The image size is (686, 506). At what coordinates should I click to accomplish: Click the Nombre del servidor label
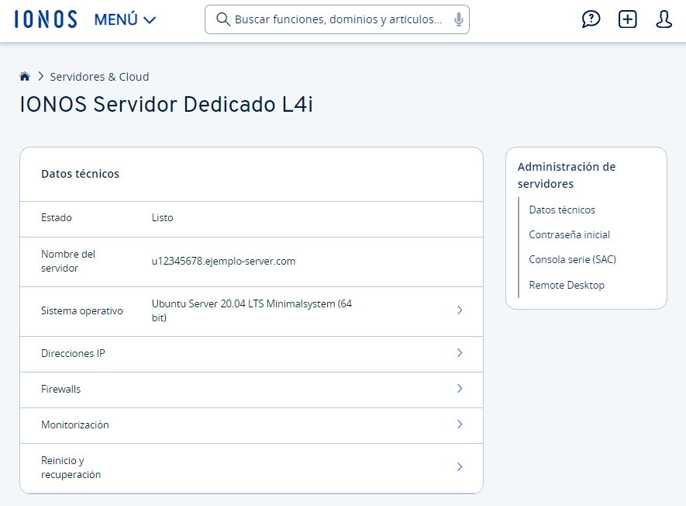pyautogui.click(x=67, y=261)
